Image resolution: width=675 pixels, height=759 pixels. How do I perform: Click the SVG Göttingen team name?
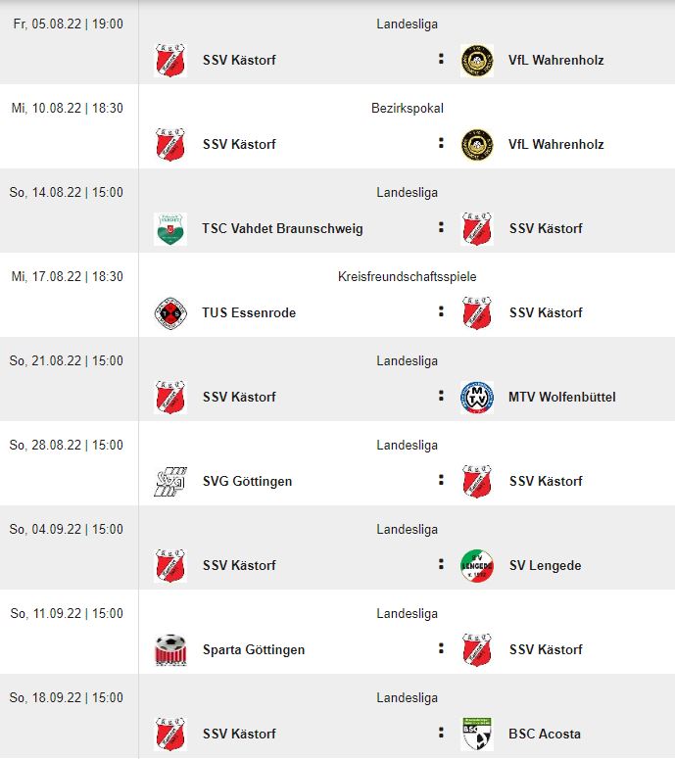tap(248, 481)
